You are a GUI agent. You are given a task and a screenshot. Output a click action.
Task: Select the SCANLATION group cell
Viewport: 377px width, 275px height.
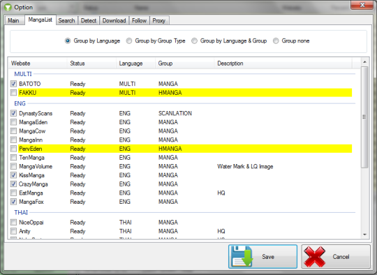(x=175, y=113)
